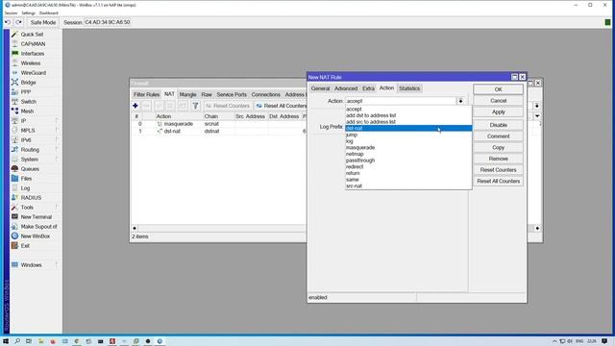Open the Switch menu
Screen dimensions: 615x346
[x=28, y=102]
